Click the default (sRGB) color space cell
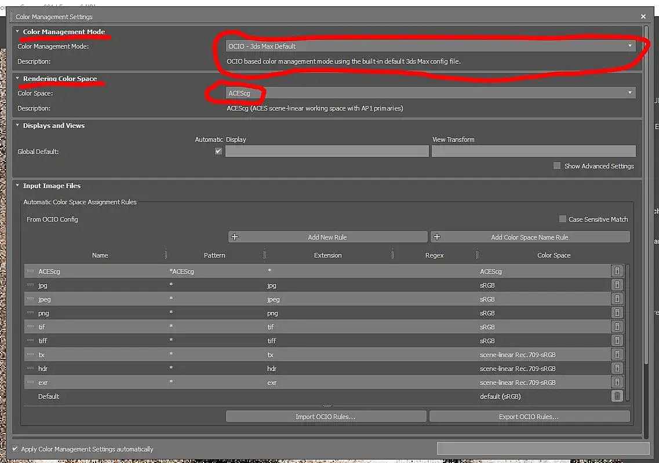 pos(500,396)
